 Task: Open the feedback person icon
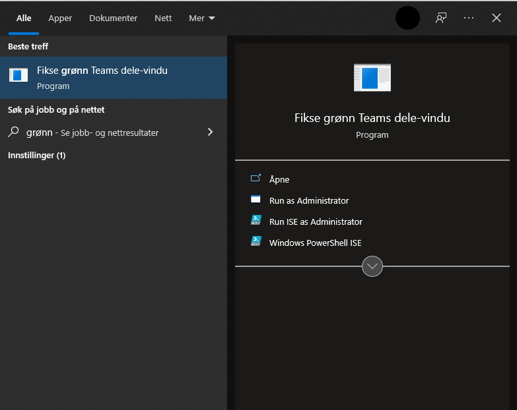pos(441,18)
